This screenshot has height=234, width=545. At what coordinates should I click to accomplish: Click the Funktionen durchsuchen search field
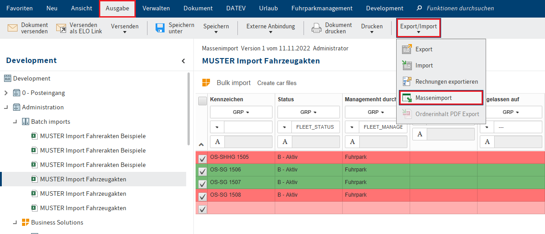pyautogui.click(x=460, y=8)
